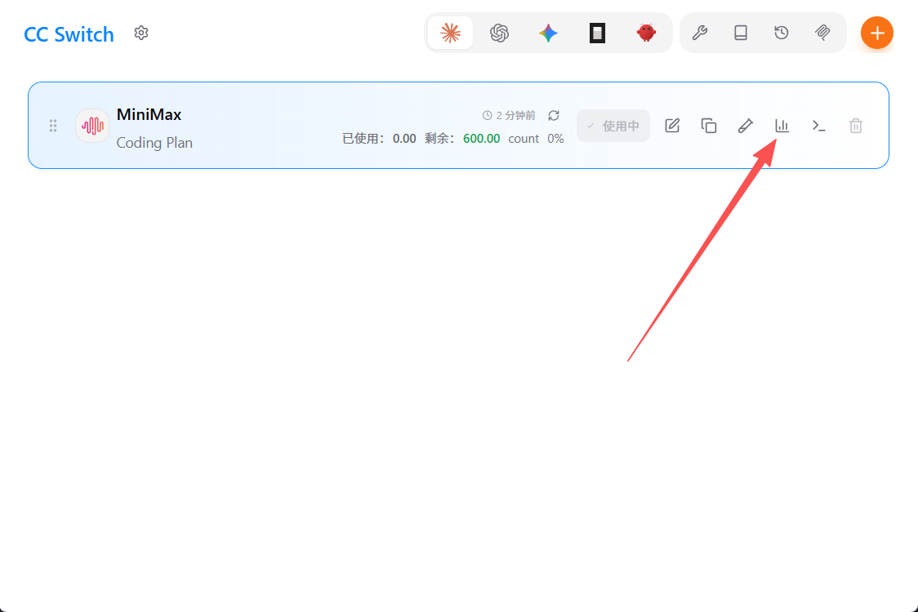Click the paperclip icon in toolbar
The height and width of the screenshot is (612, 918).
click(x=822, y=33)
